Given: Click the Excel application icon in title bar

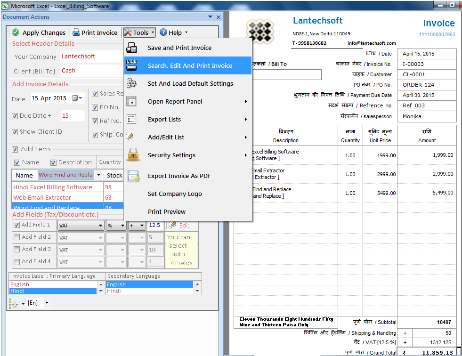Looking at the screenshot, I should (5, 6).
